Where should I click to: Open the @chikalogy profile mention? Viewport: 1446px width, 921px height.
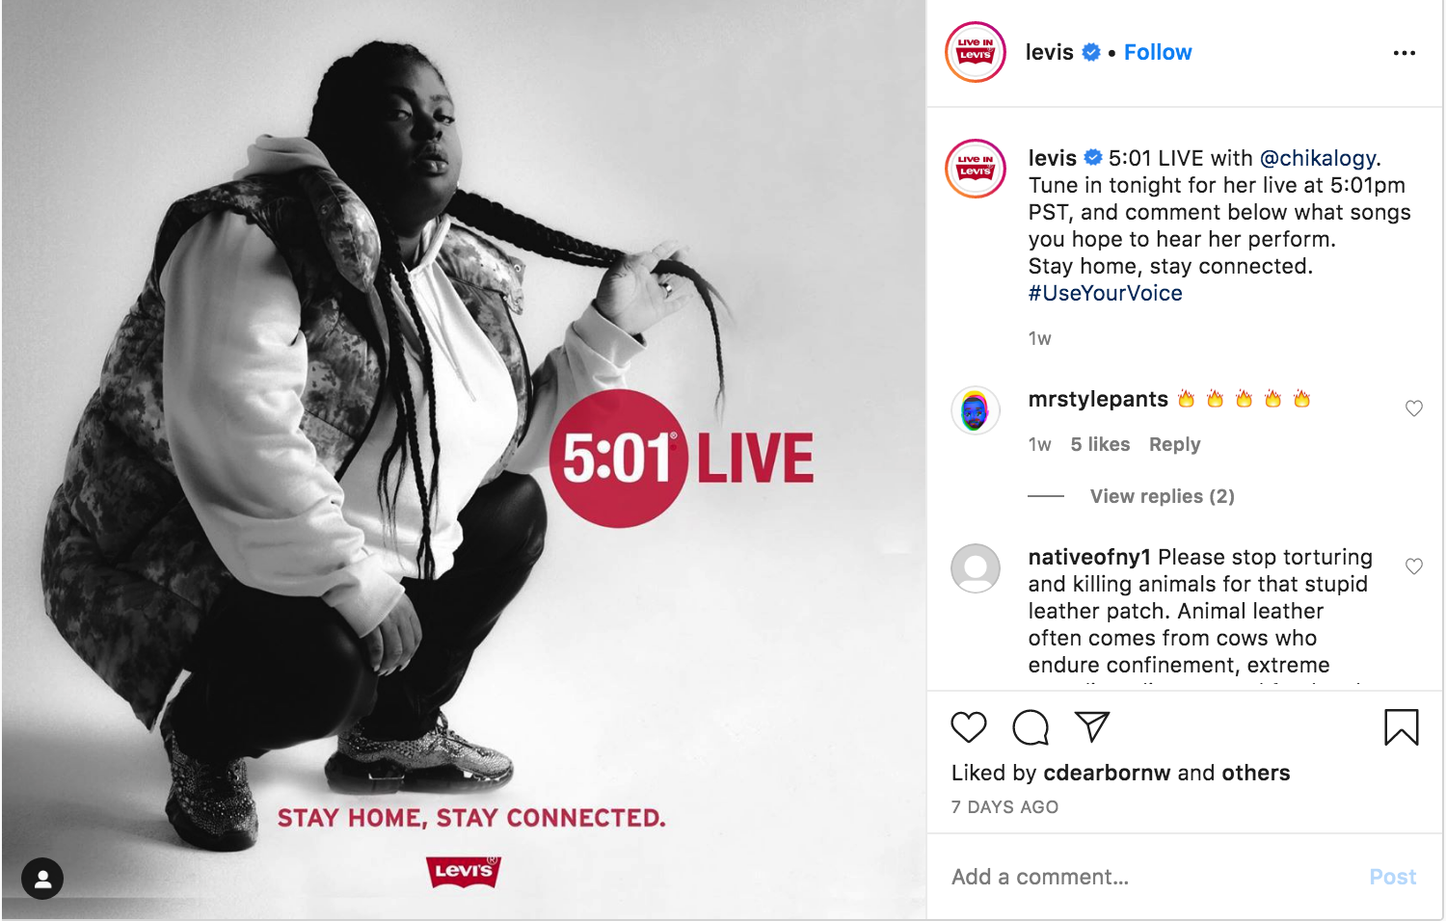pyautogui.click(x=1318, y=158)
